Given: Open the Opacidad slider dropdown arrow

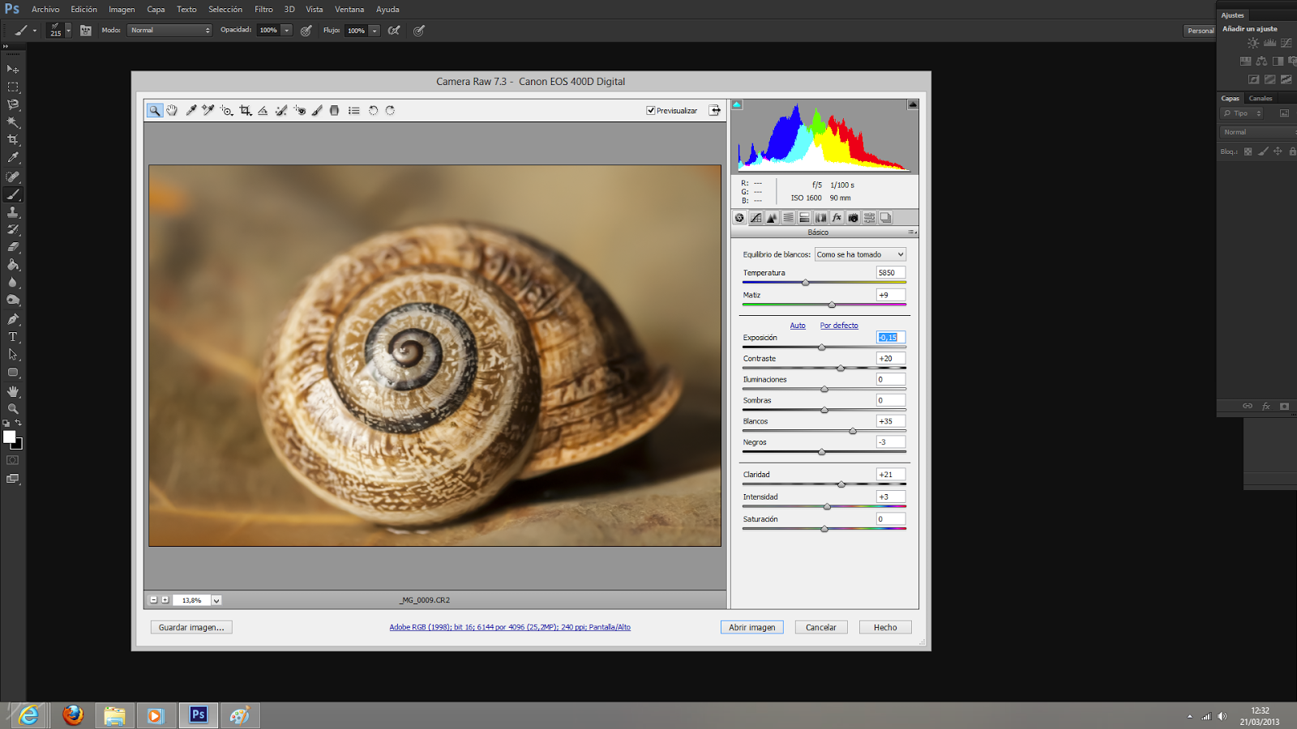Looking at the screenshot, I should [287, 30].
